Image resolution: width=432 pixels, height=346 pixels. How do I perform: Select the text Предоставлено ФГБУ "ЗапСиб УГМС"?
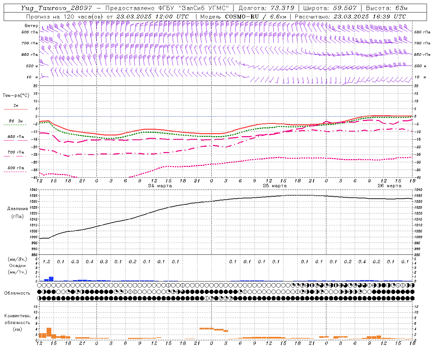(167, 8)
